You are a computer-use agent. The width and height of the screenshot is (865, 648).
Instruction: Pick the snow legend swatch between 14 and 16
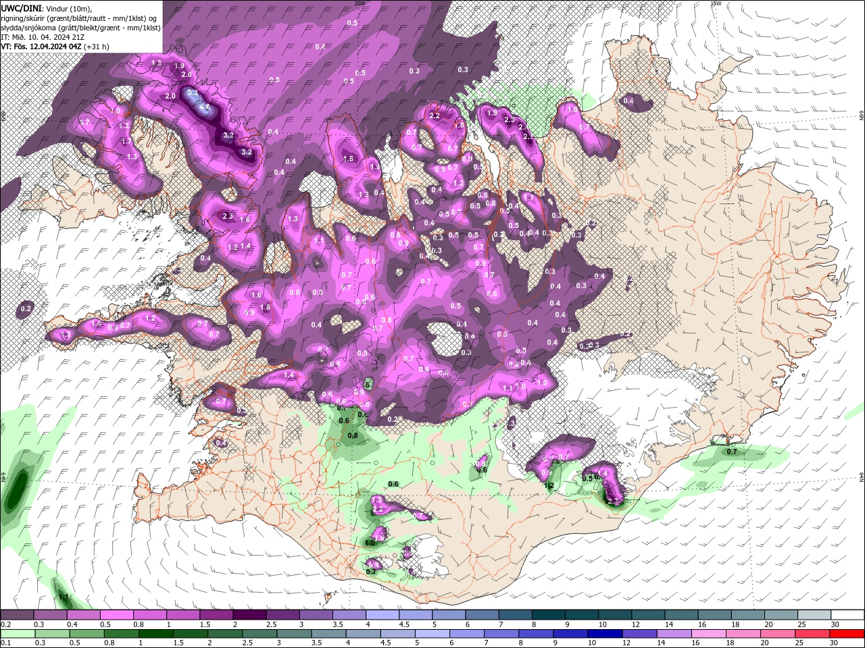pyautogui.click(x=682, y=615)
